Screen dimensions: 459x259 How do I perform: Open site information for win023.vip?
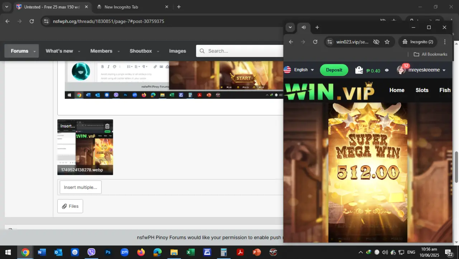click(x=330, y=42)
